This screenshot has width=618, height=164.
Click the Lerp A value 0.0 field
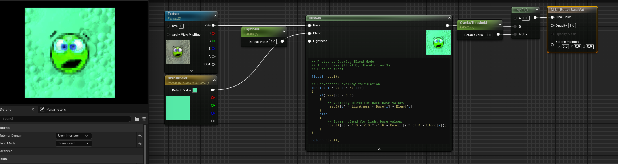click(526, 18)
